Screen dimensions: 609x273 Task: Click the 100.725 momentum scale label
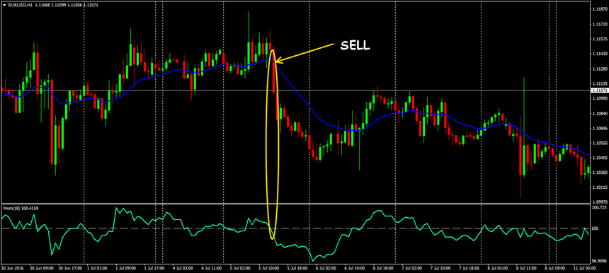(598, 208)
